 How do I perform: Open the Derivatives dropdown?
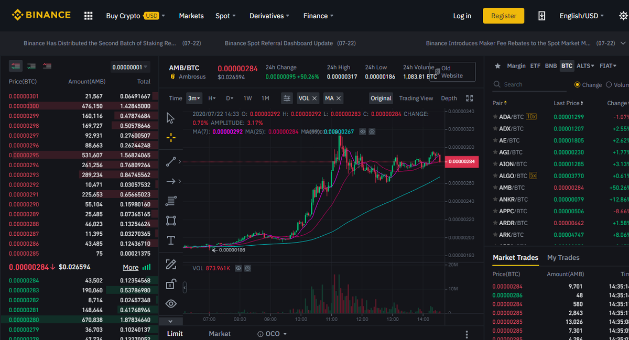pyautogui.click(x=269, y=16)
